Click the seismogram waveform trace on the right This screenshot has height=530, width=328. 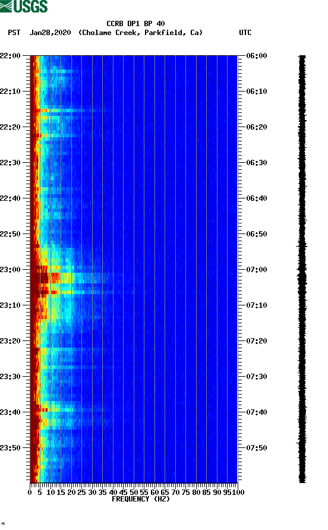(302, 269)
